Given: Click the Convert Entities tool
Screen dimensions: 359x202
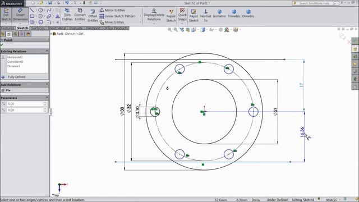Looking at the screenshot, I should (x=80, y=15).
